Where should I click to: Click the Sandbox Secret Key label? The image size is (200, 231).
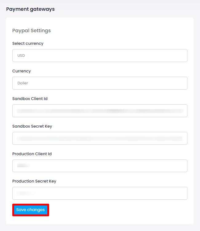pyautogui.click(x=32, y=126)
